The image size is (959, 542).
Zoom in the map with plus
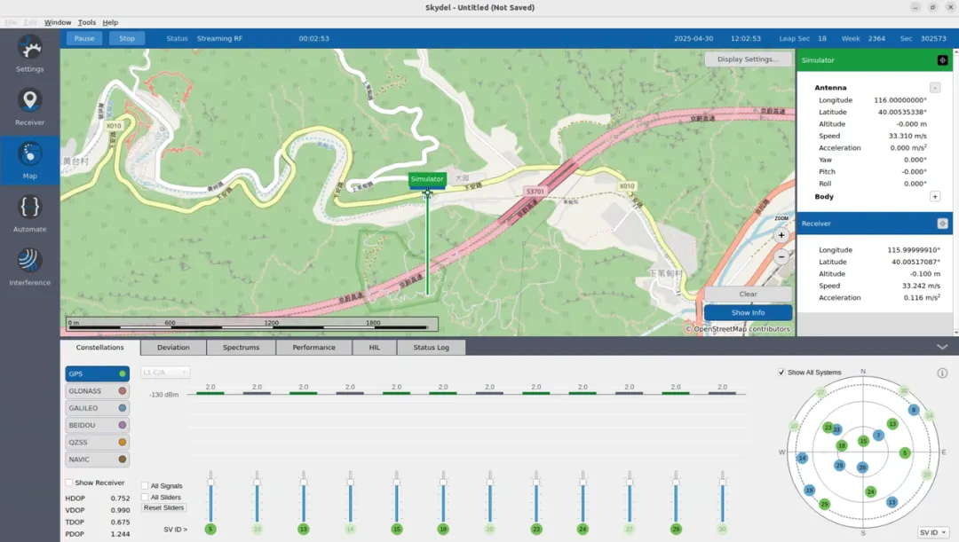pos(781,235)
